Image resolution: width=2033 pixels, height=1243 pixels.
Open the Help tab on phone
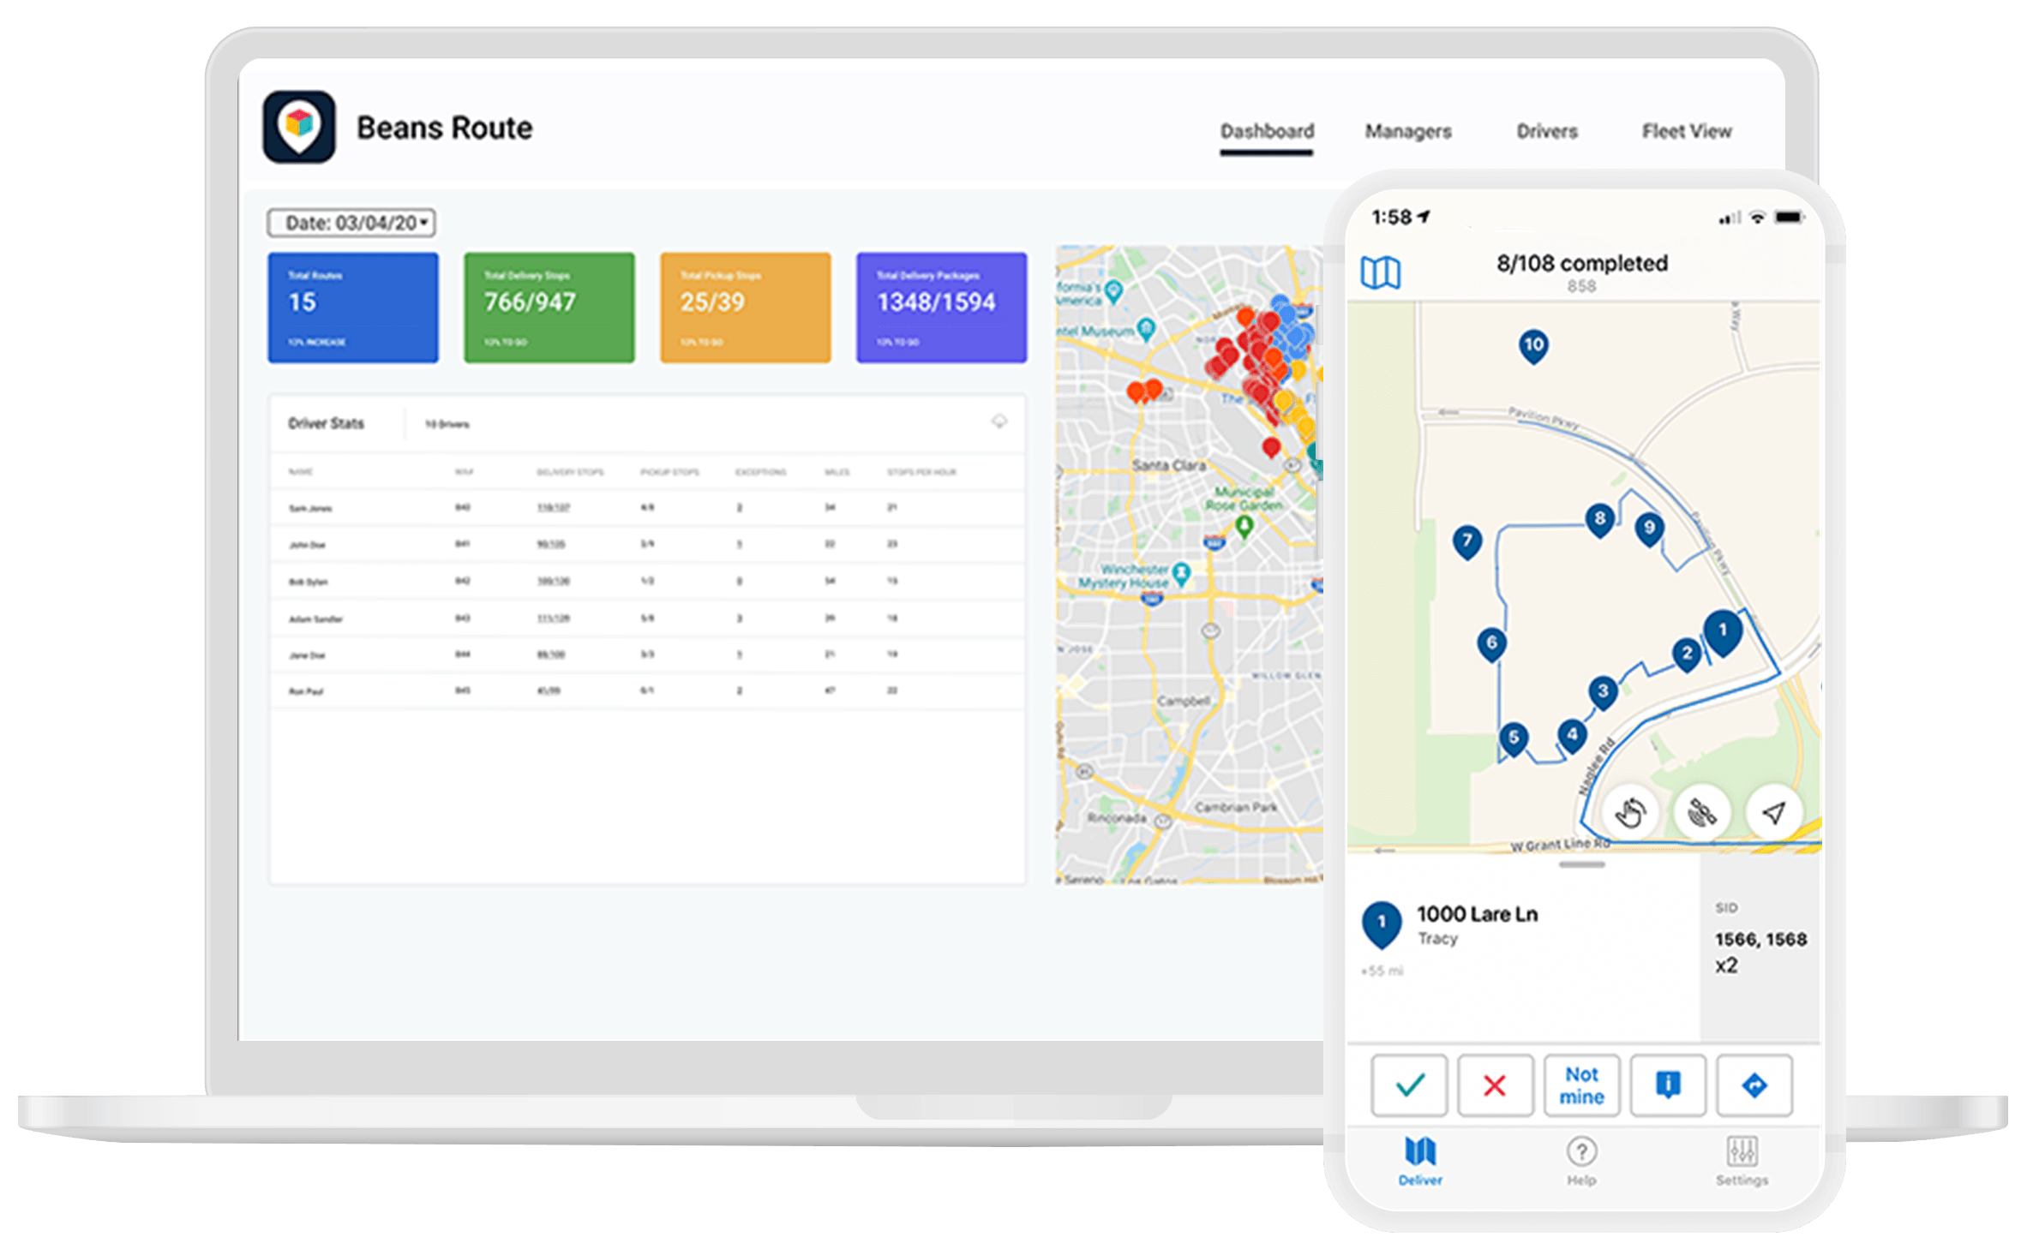(x=1581, y=1162)
